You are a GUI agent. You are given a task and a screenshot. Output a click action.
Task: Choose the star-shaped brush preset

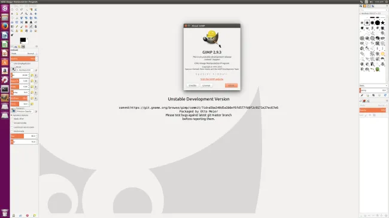[x=383, y=23]
